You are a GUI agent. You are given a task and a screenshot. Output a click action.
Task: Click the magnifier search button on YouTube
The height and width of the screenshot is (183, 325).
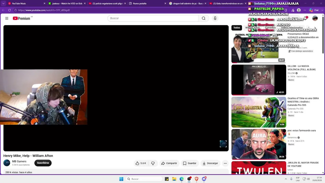[x=204, y=18]
